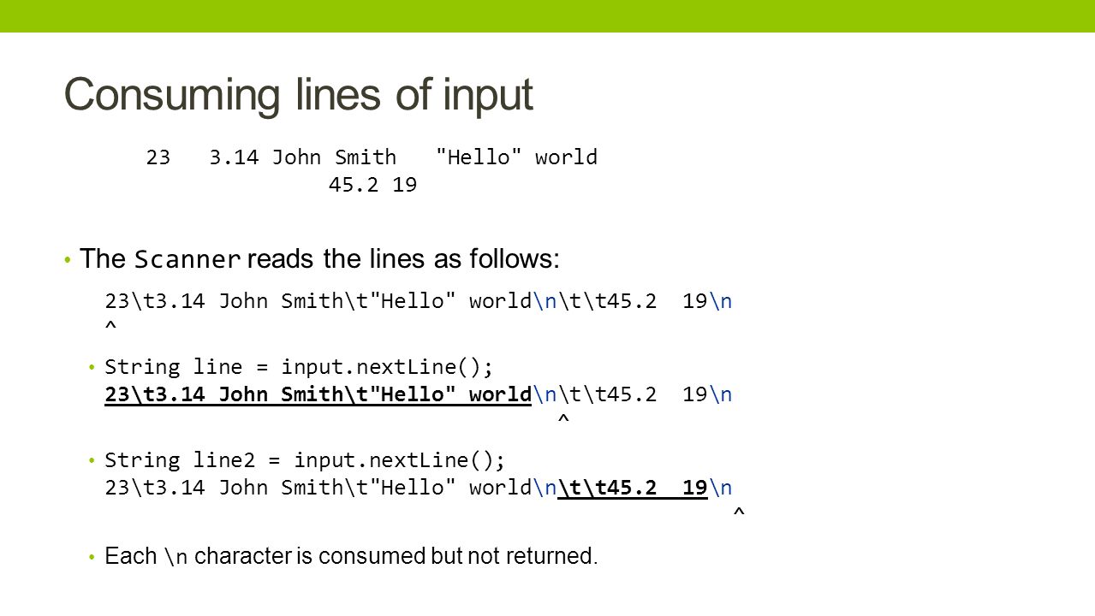Click the slide title Consuming lines of input
The width and height of the screenshot is (1095, 616).
(299, 94)
